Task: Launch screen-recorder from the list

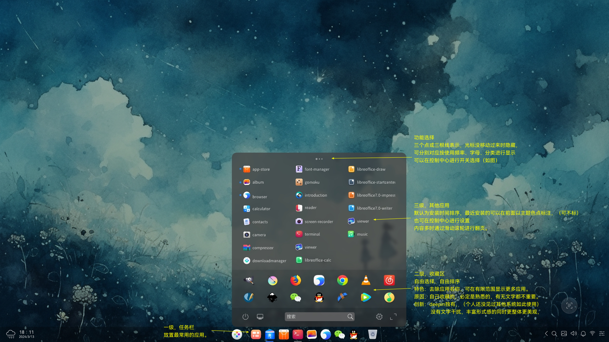Action: point(314,221)
